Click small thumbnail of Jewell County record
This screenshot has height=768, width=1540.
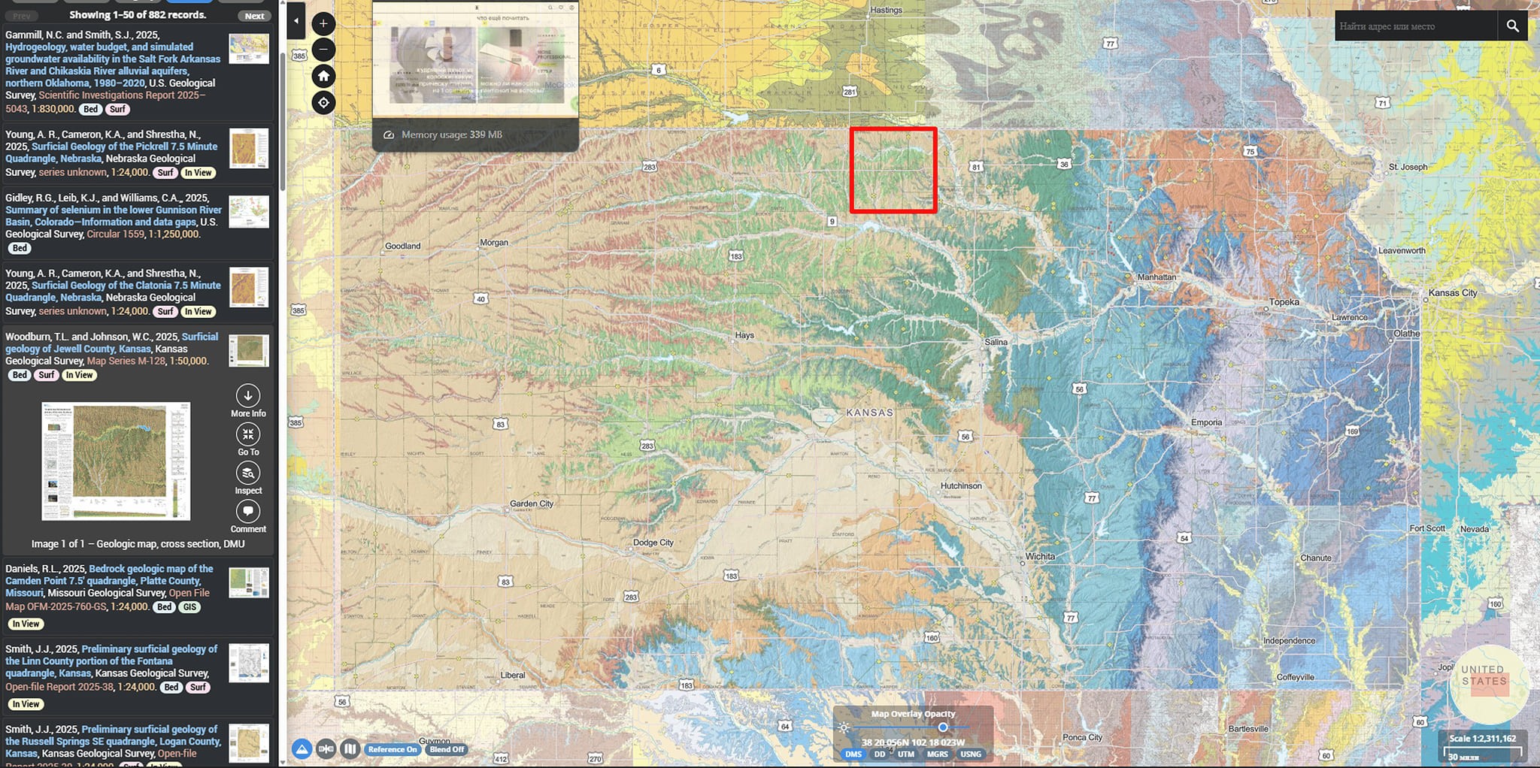tap(249, 351)
